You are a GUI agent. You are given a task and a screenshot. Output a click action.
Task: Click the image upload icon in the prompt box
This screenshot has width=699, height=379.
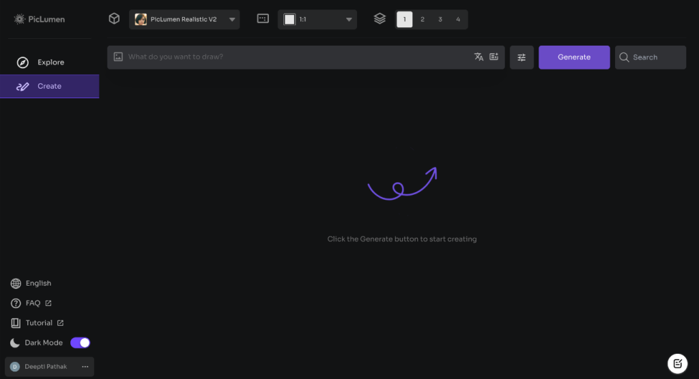(x=118, y=57)
